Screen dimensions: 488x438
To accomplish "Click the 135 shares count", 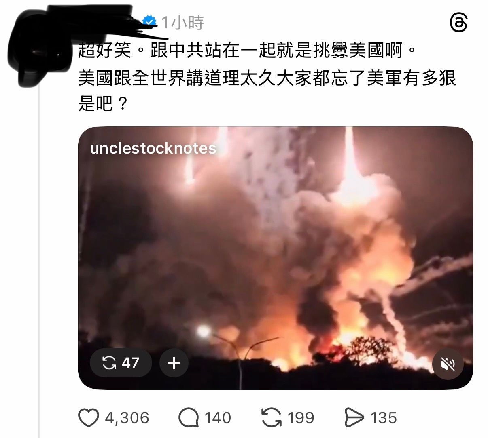I will point(384,418).
